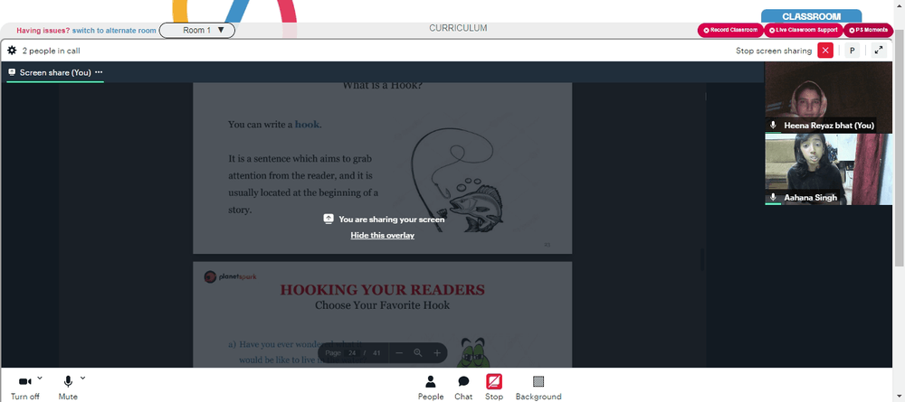Click "HOOKING YOUR READERS" heading

pos(383,290)
